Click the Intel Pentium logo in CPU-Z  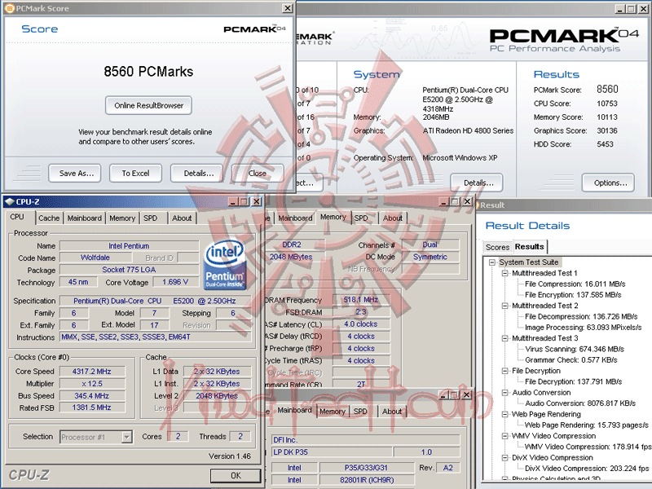pyautogui.click(x=225, y=263)
